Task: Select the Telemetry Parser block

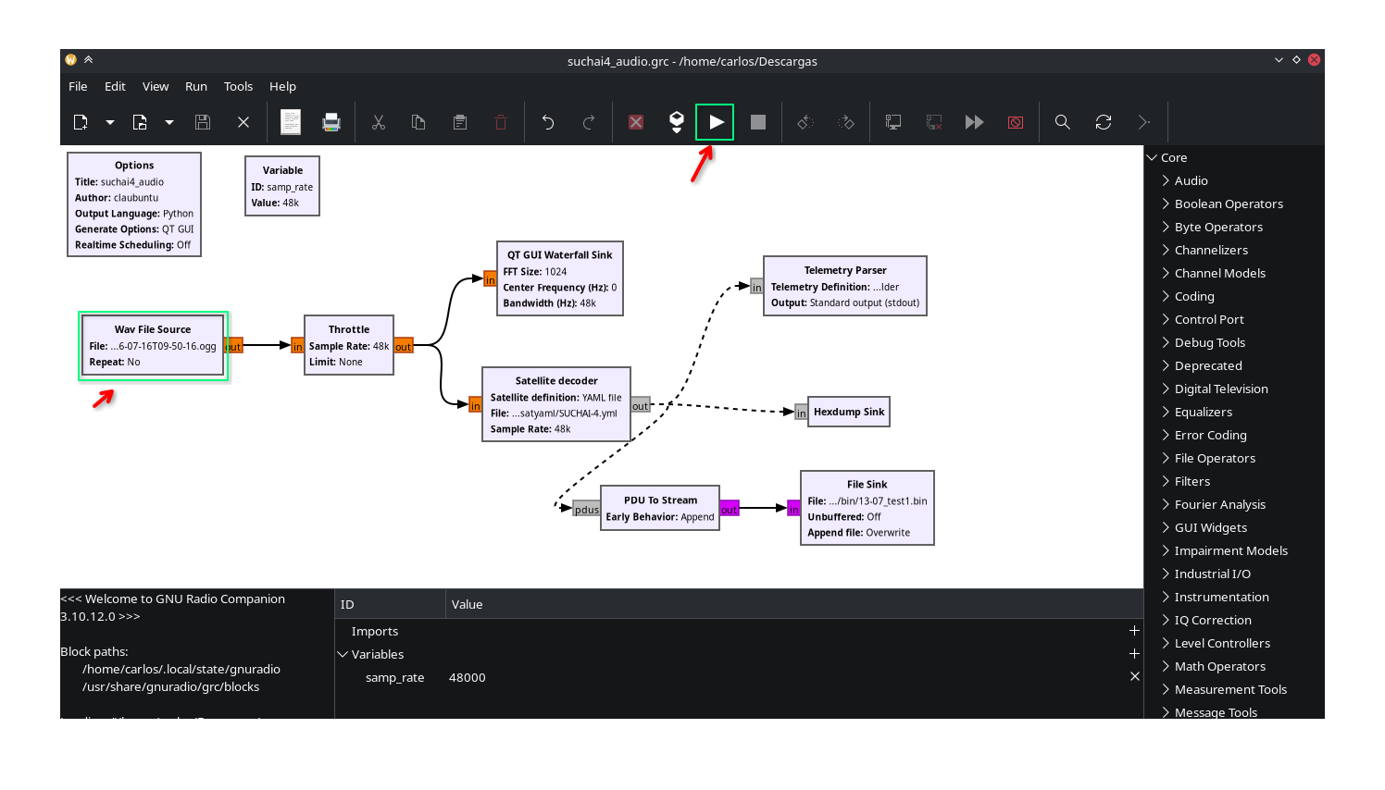Action: coord(845,286)
